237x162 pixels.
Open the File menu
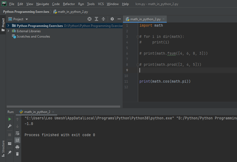[12, 4]
